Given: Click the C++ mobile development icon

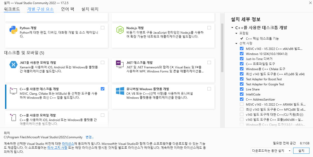Looking at the screenshot, I should point(13,117).
